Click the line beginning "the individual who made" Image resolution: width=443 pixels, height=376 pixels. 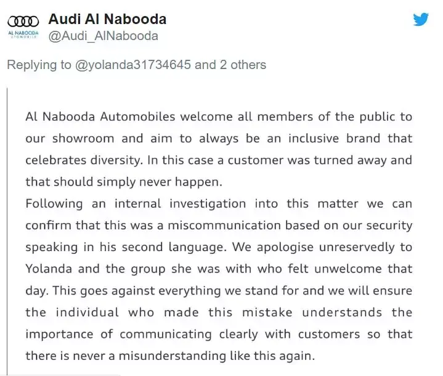219,313
